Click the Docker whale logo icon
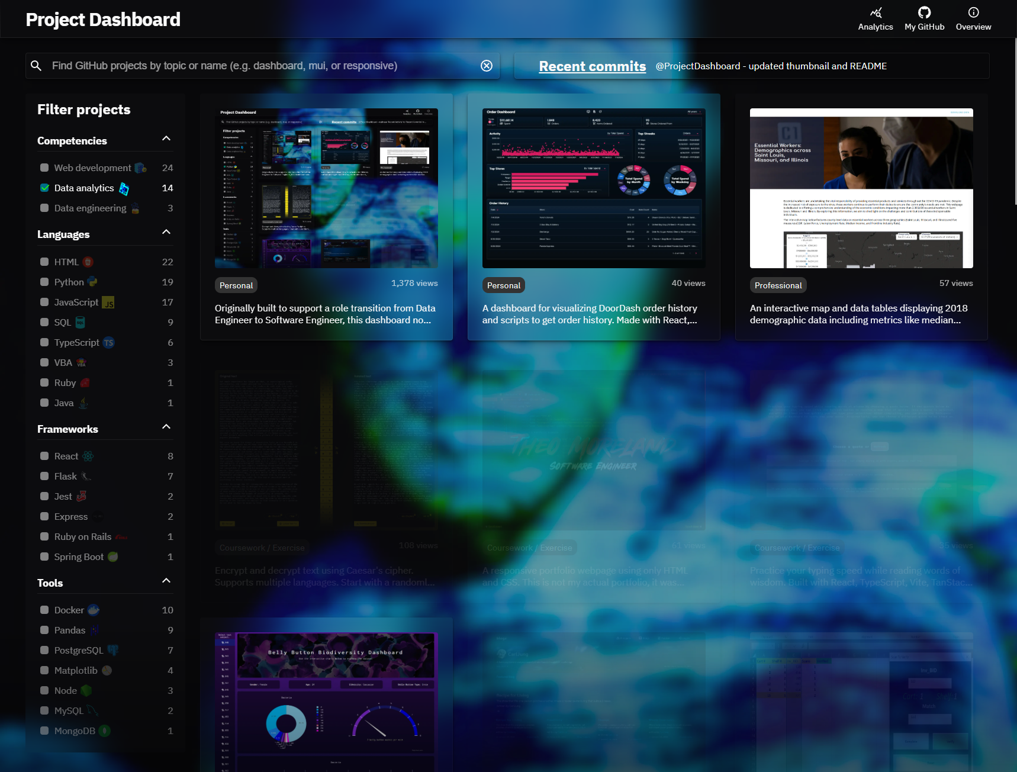This screenshot has height=772, width=1017. (94, 610)
